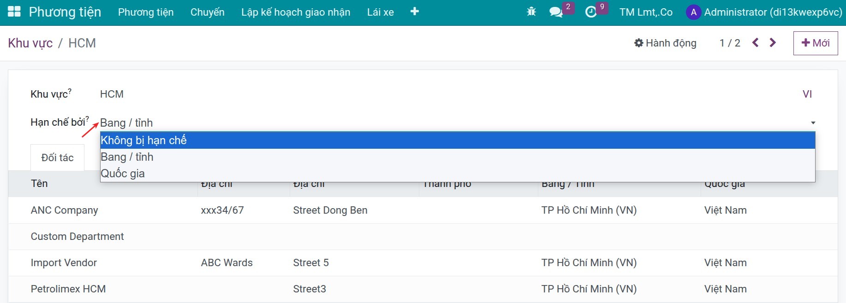846x303 pixels.
Task: Open the Lái xe menu
Action: point(381,12)
